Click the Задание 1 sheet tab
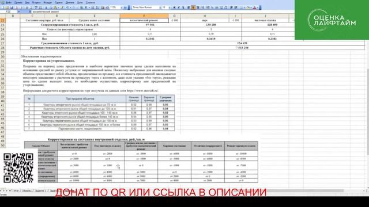This screenshot has height=207, width=369. 40,191
